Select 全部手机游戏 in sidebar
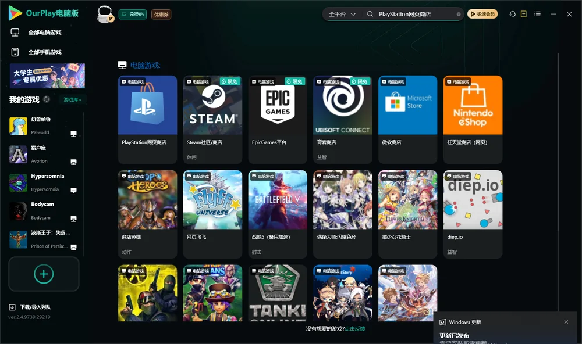 45,52
